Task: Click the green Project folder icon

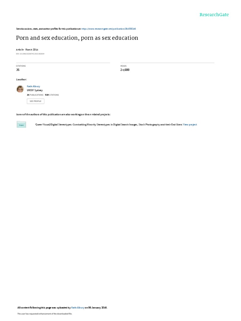Action: pos(21,124)
